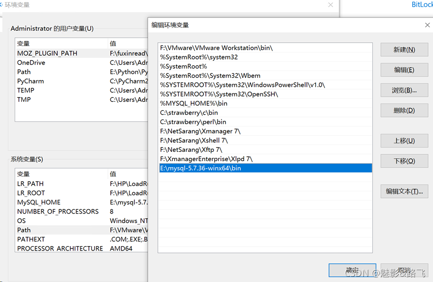Select F:\NetSarang\Xftp 7\ entry
Viewport: 433px width, 282px height.
tap(266, 149)
